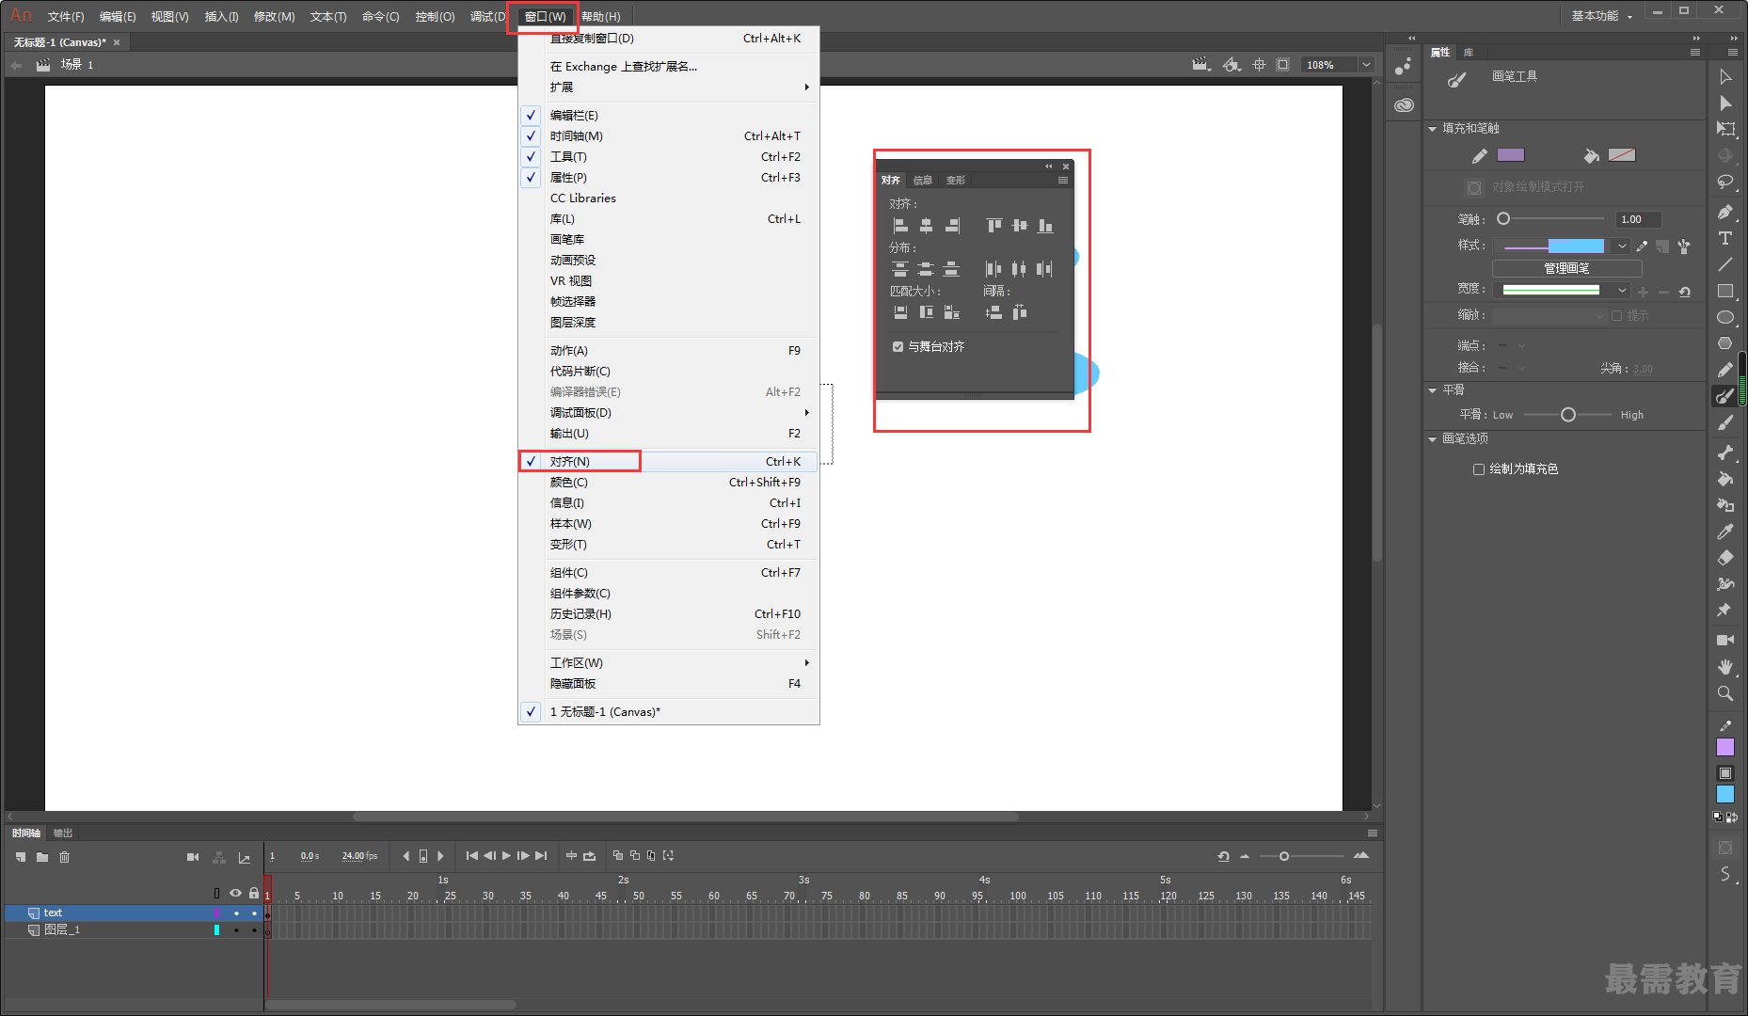Adjust the 平滑 Low-High slider
The width and height of the screenshot is (1748, 1016).
(x=1567, y=415)
